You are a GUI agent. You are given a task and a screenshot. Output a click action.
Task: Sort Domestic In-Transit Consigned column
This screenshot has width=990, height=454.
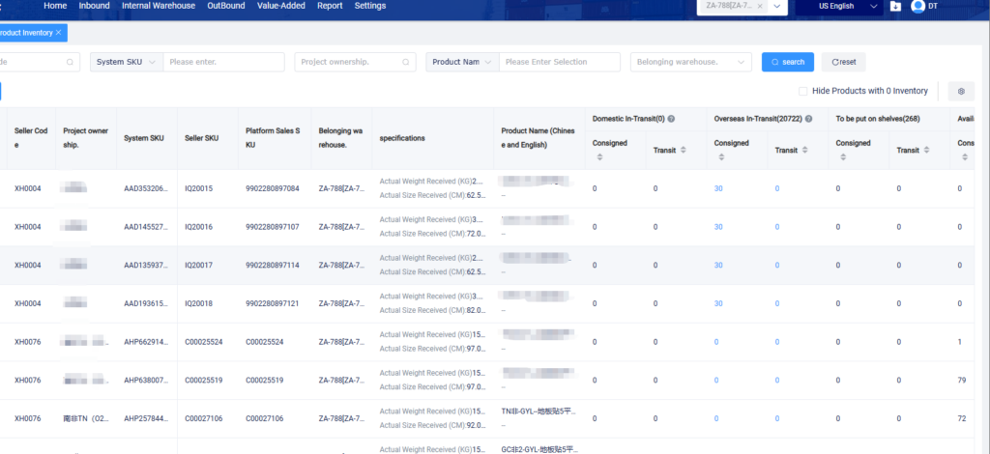click(x=599, y=157)
